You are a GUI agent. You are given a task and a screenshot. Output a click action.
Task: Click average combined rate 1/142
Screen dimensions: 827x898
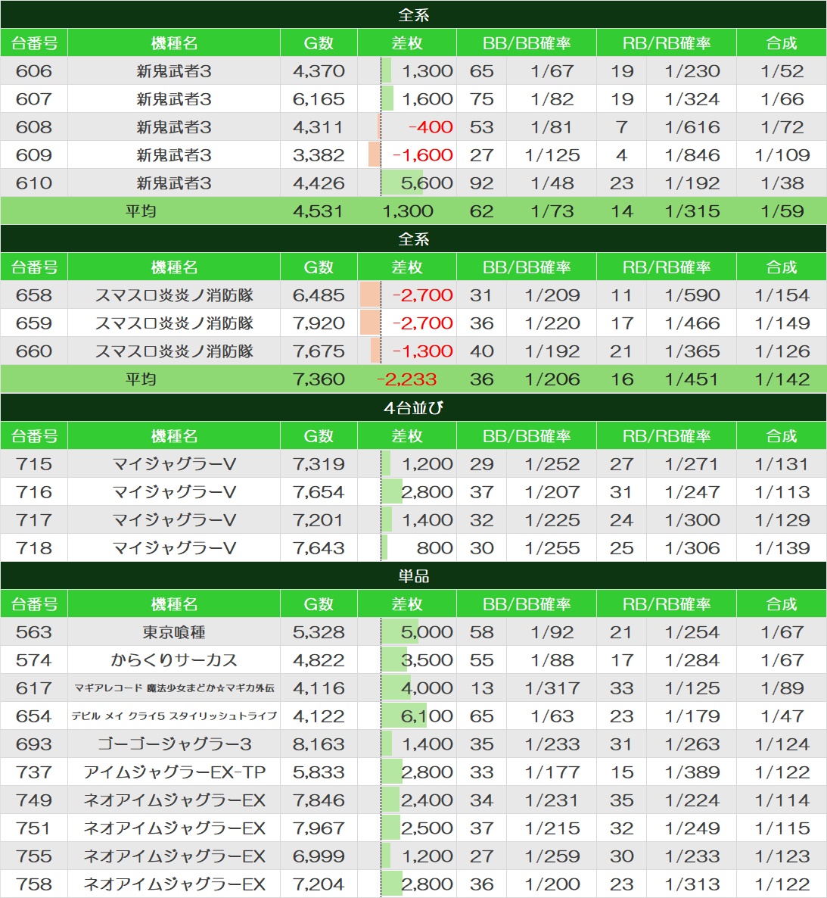click(782, 379)
